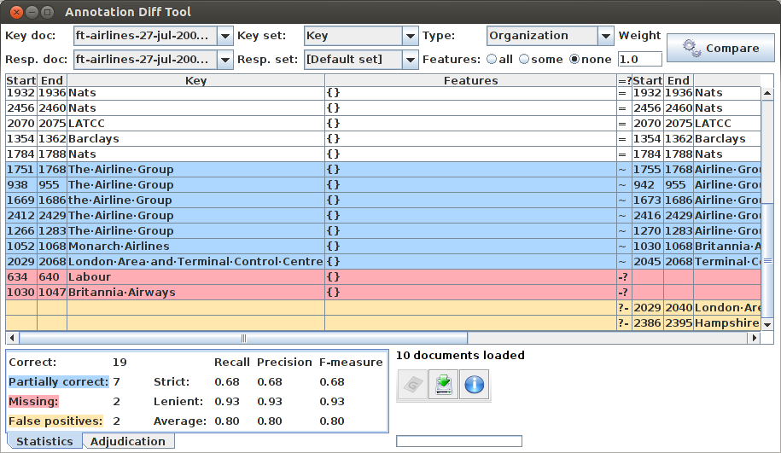Image resolution: width=781 pixels, height=453 pixels.
Task: Sort by the Features column header
Action: [x=470, y=81]
